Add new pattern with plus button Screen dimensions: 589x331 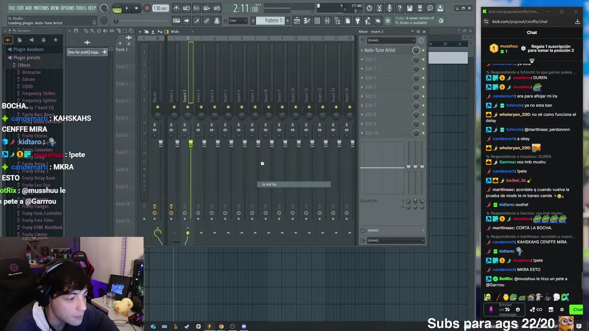click(288, 21)
